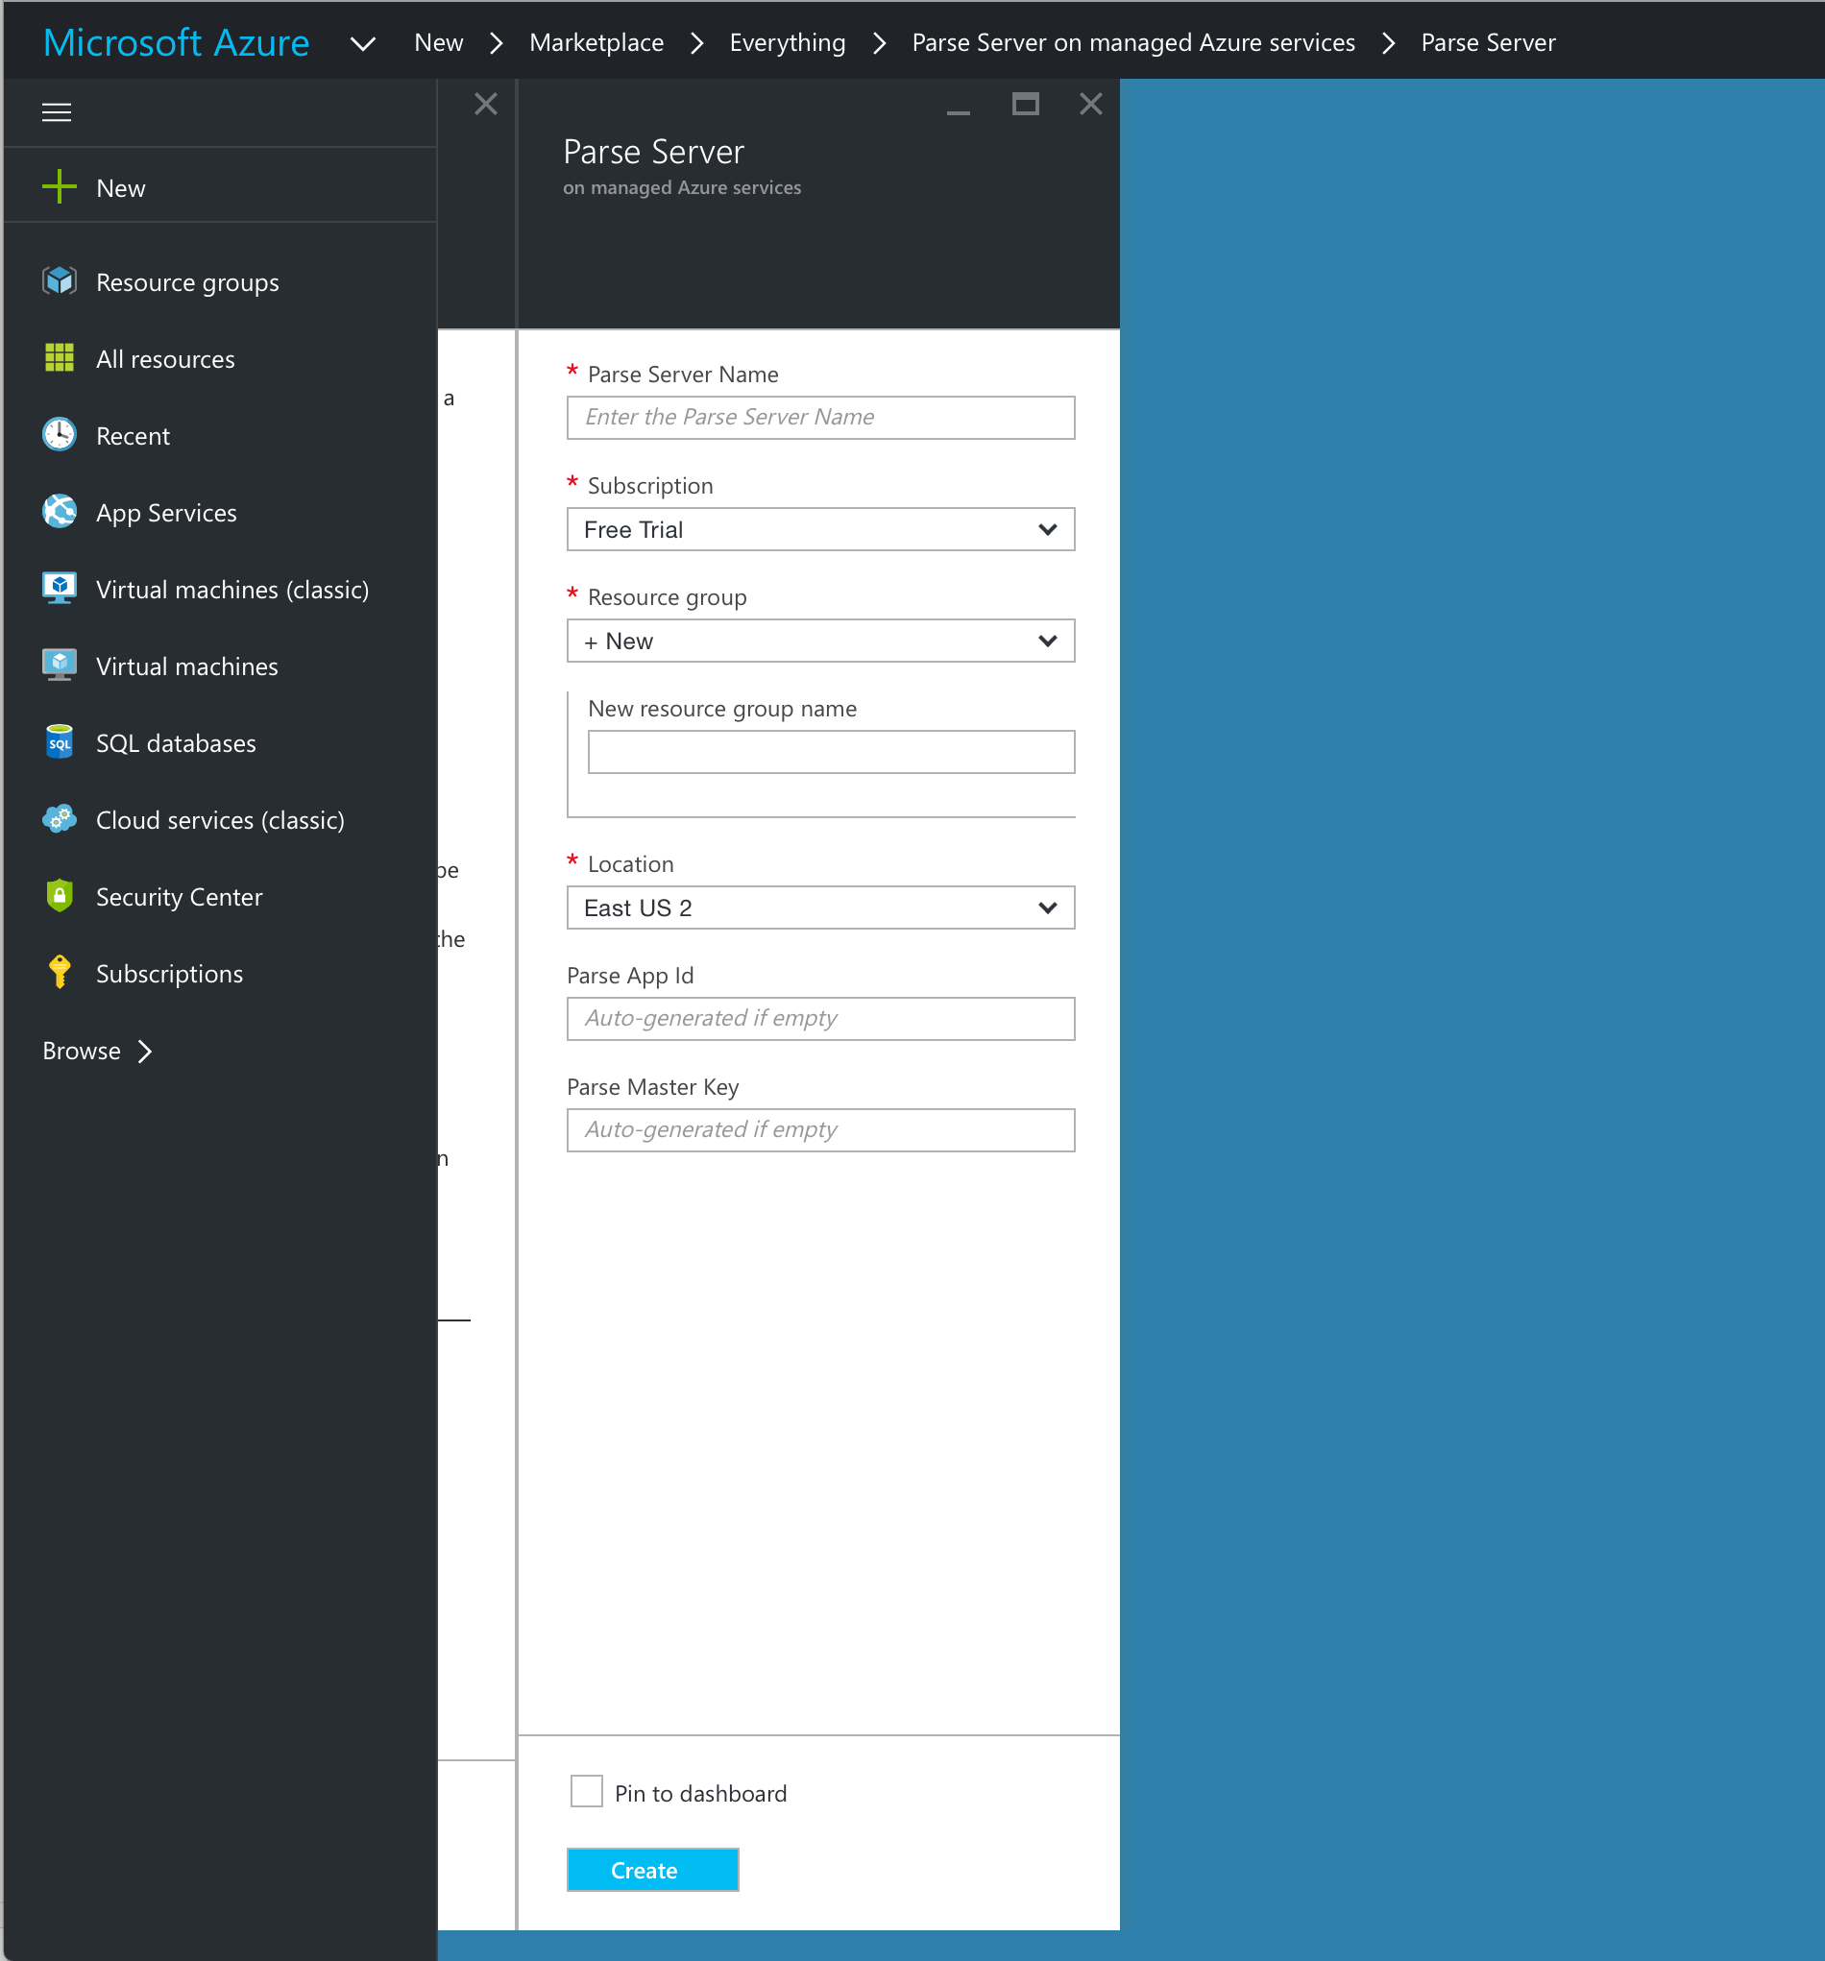
Task: Focus the Parse App Id input field
Action: 820,1019
